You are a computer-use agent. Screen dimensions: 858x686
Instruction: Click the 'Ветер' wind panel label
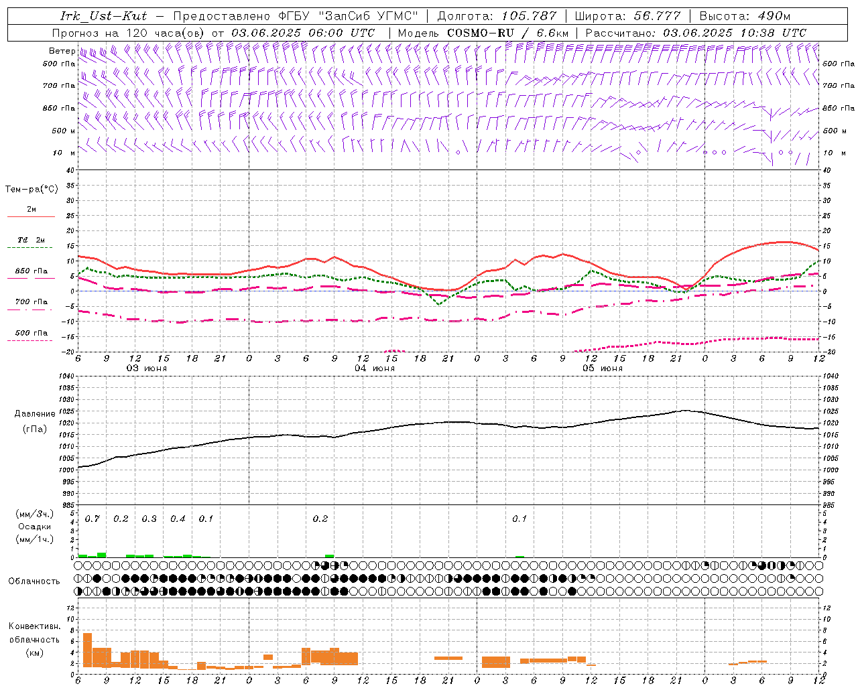pos(62,51)
